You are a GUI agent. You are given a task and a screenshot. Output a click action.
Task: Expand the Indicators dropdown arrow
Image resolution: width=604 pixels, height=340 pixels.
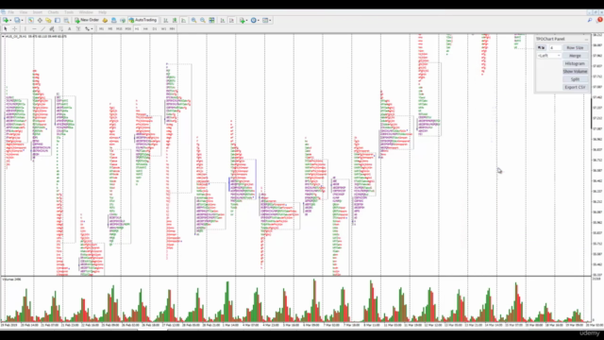[x=247, y=20]
